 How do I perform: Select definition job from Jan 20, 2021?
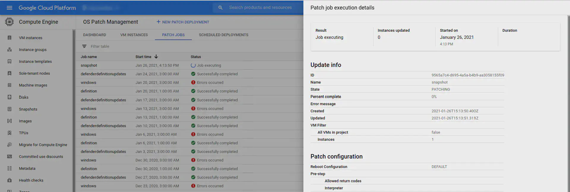coord(89,91)
